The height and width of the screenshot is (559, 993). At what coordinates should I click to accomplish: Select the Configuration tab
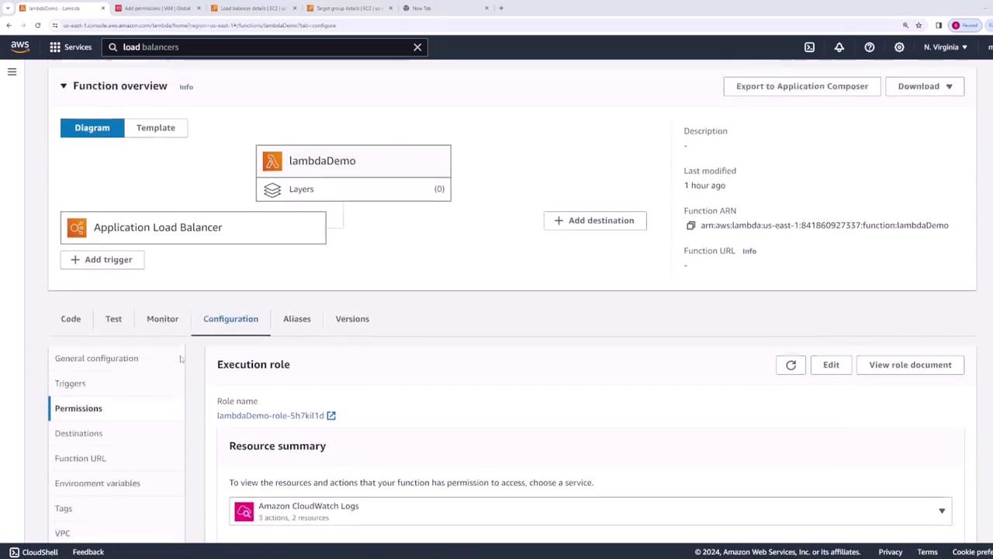coord(230,319)
